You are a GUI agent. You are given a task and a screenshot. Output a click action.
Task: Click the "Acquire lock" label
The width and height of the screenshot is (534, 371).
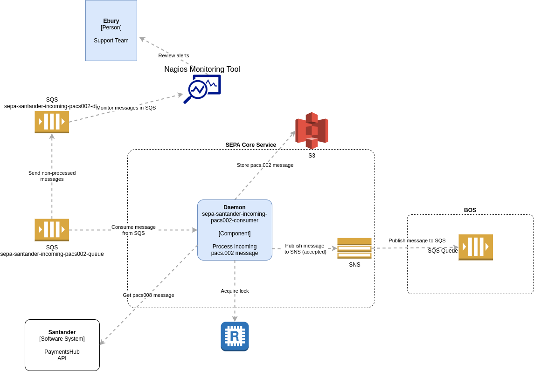click(235, 291)
